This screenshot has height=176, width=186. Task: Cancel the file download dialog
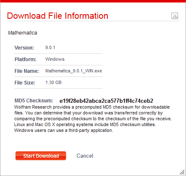[x=85, y=156]
